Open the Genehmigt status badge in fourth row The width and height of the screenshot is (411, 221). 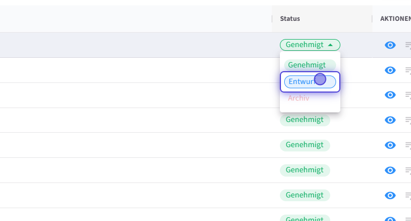(305, 120)
